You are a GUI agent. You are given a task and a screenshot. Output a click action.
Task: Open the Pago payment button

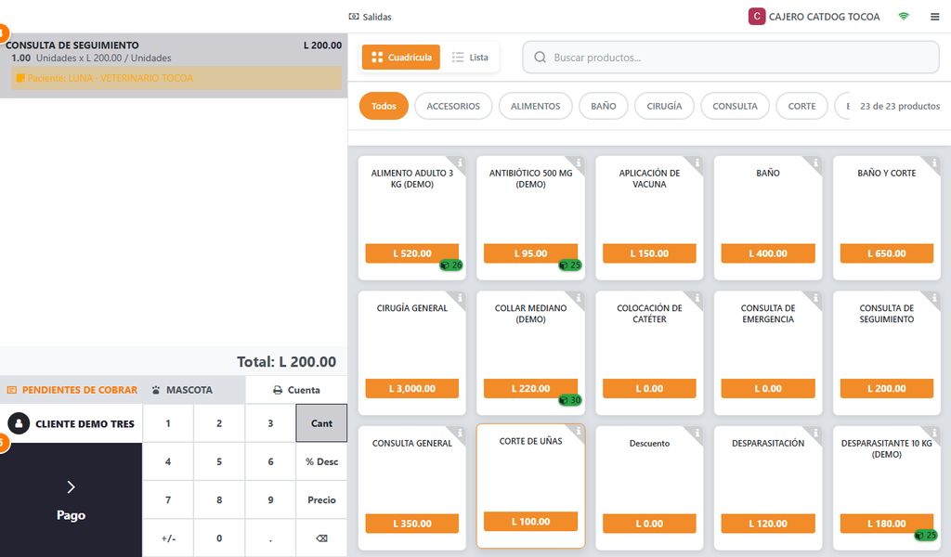tap(71, 500)
